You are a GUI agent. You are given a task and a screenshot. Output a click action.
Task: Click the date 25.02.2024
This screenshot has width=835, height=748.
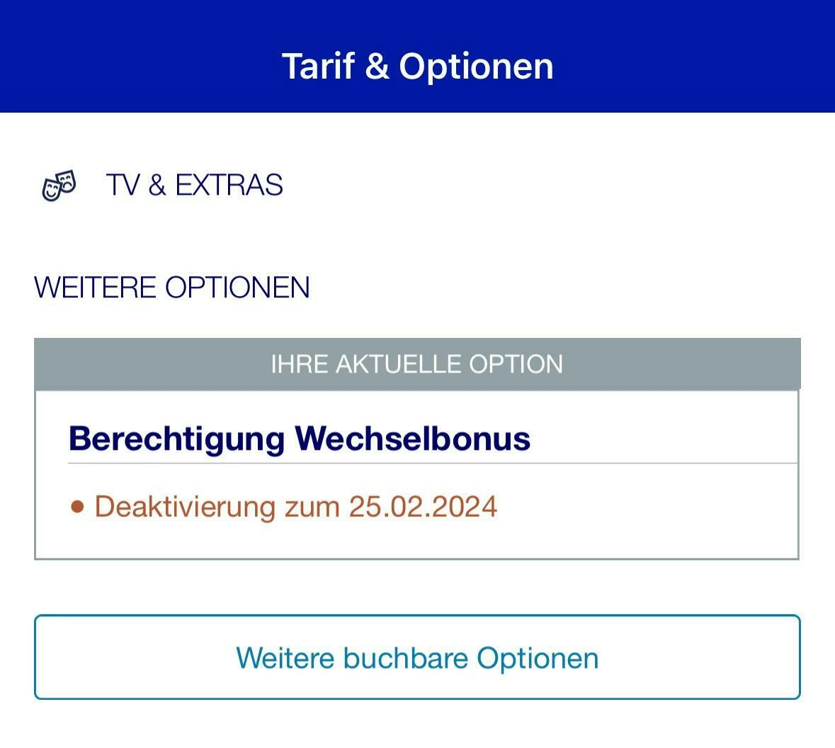tap(423, 507)
